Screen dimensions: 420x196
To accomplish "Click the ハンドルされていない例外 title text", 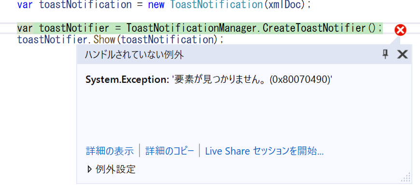I will coord(134,55).
